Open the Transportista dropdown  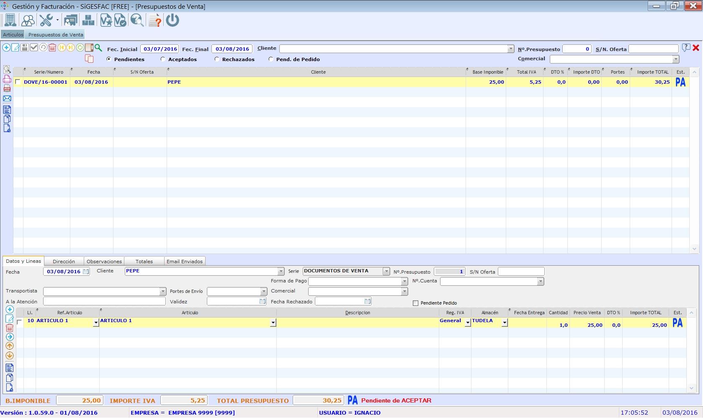pyautogui.click(x=163, y=291)
